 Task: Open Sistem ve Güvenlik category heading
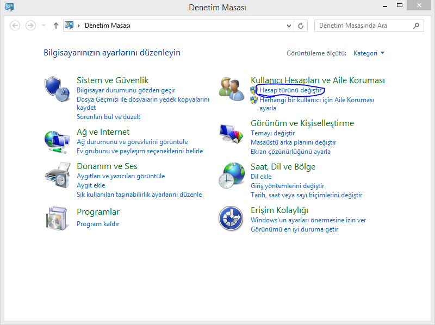113,80
